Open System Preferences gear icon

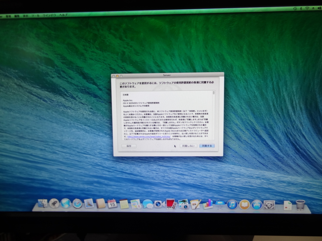pyautogui.click(x=269, y=205)
